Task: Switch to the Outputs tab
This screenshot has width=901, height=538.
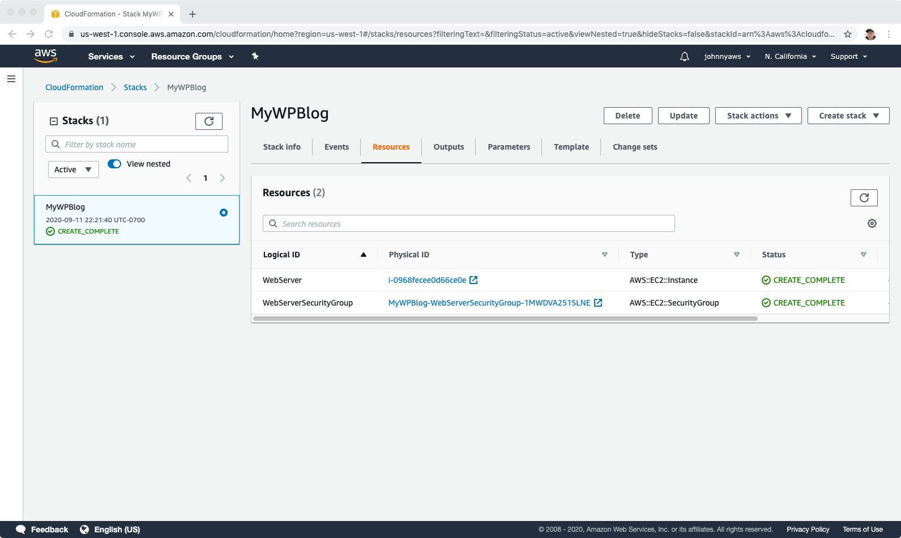Action: 449,147
